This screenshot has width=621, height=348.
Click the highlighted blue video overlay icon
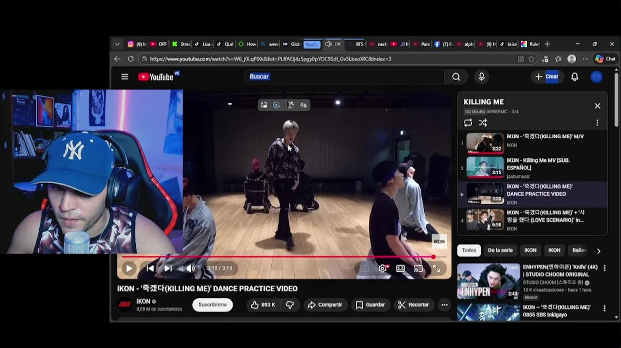(x=277, y=105)
